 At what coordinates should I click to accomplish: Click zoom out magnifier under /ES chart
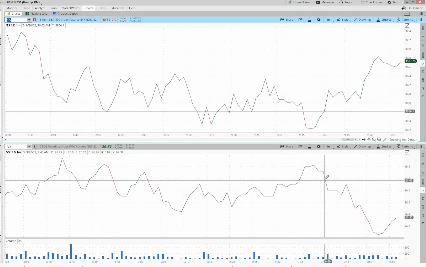click(379, 140)
